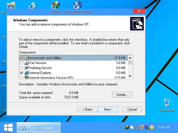The width and height of the screenshot is (178, 133).
Task: Open the S shortcut desktop icon
Action: click(x=33, y=6)
